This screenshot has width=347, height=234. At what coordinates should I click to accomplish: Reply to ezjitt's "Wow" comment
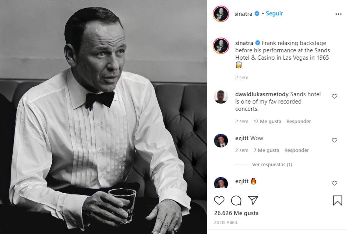(296, 150)
